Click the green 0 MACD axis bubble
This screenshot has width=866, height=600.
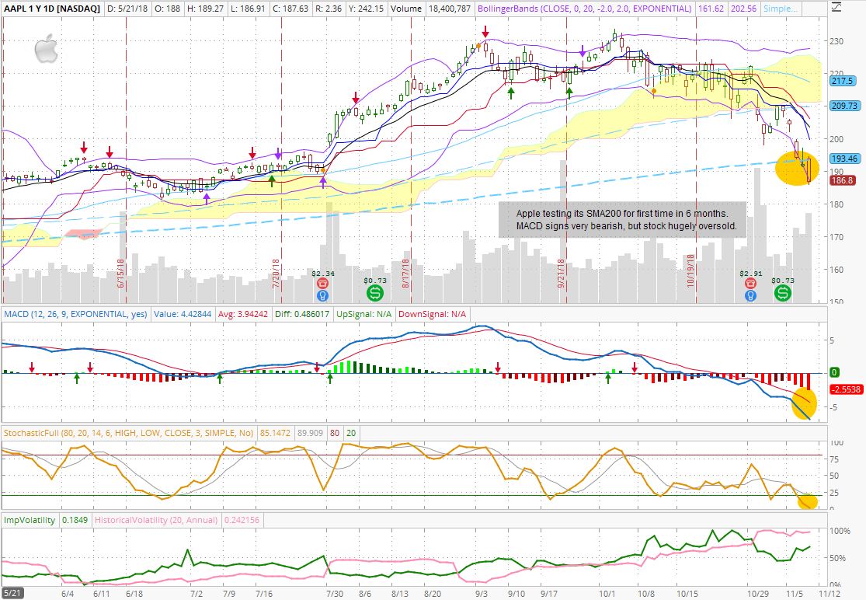(x=835, y=372)
